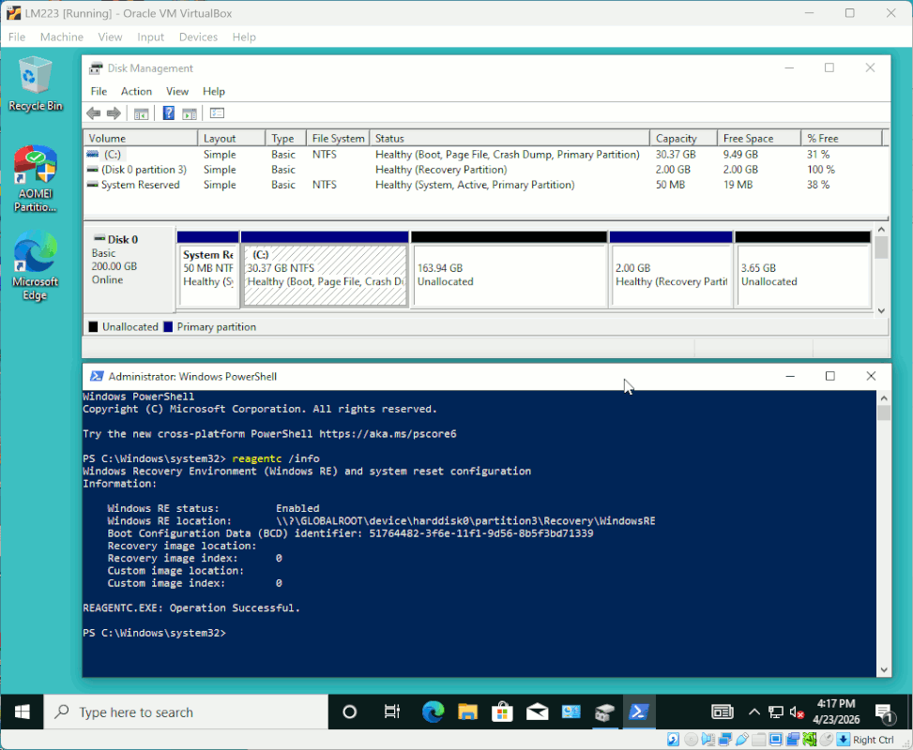Open Mail app from taskbar

point(537,712)
